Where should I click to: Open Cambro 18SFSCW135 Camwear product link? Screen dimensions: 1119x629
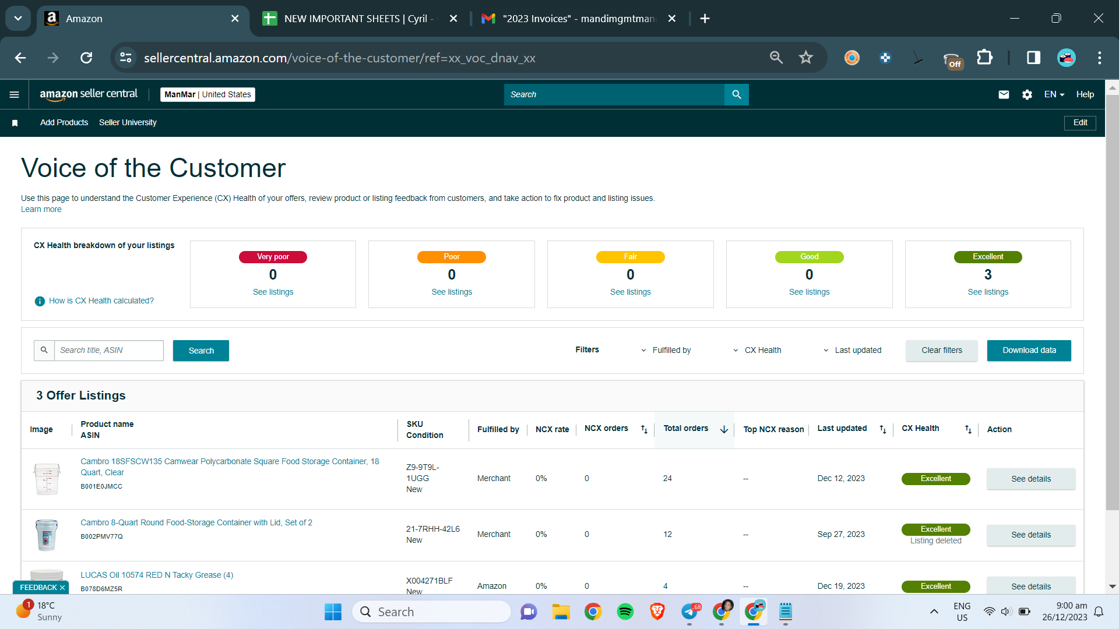(x=230, y=467)
